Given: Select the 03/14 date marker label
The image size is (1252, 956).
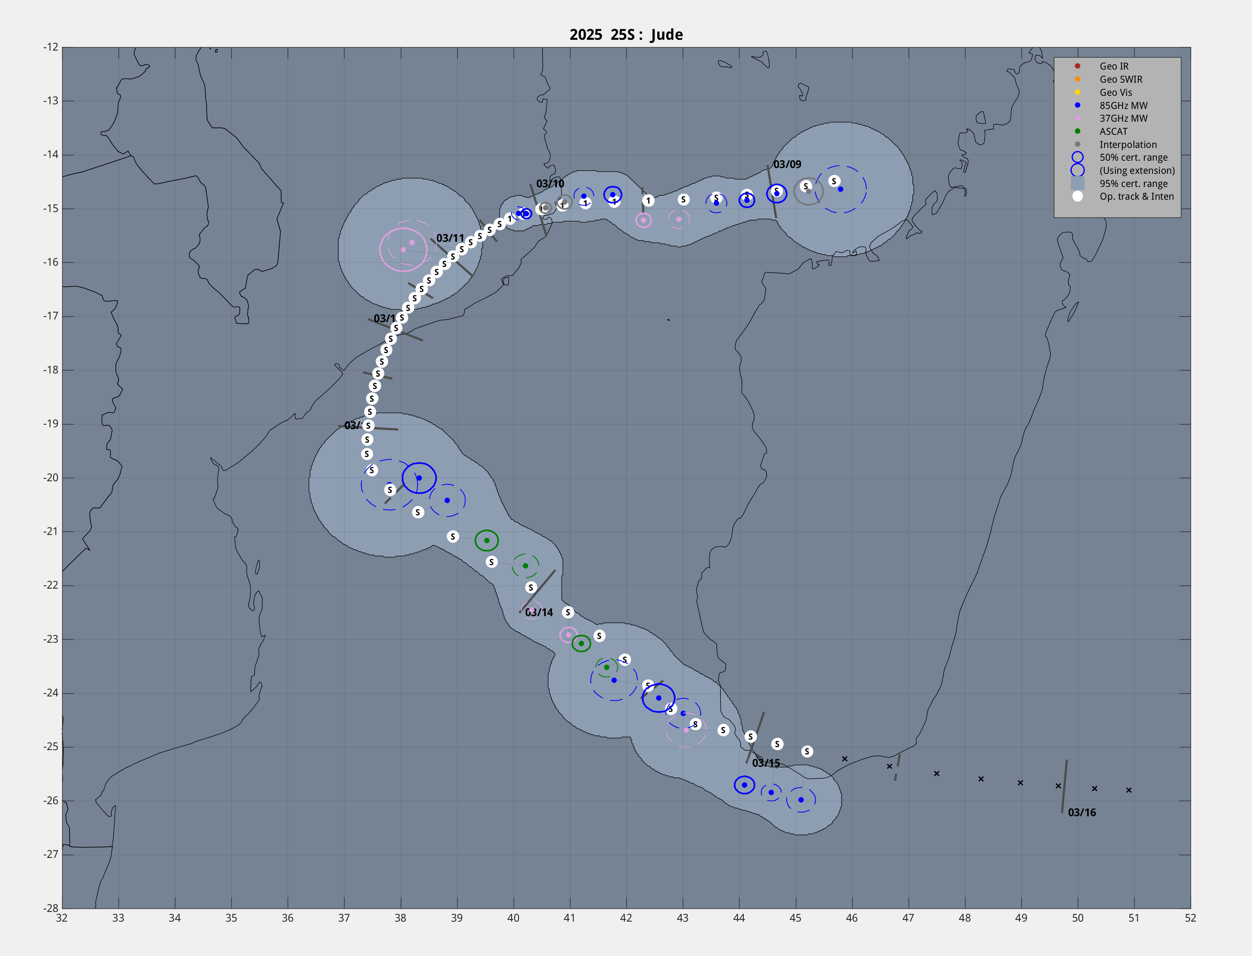Looking at the screenshot, I should (x=539, y=612).
